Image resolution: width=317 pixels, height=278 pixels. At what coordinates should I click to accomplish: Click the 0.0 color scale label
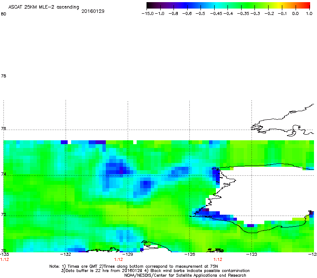tap(296, 14)
